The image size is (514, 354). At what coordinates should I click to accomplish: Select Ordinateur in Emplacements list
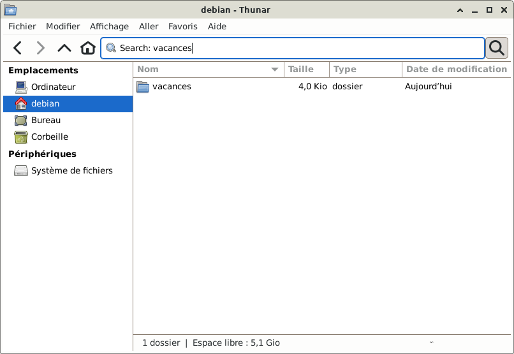point(68,87)
